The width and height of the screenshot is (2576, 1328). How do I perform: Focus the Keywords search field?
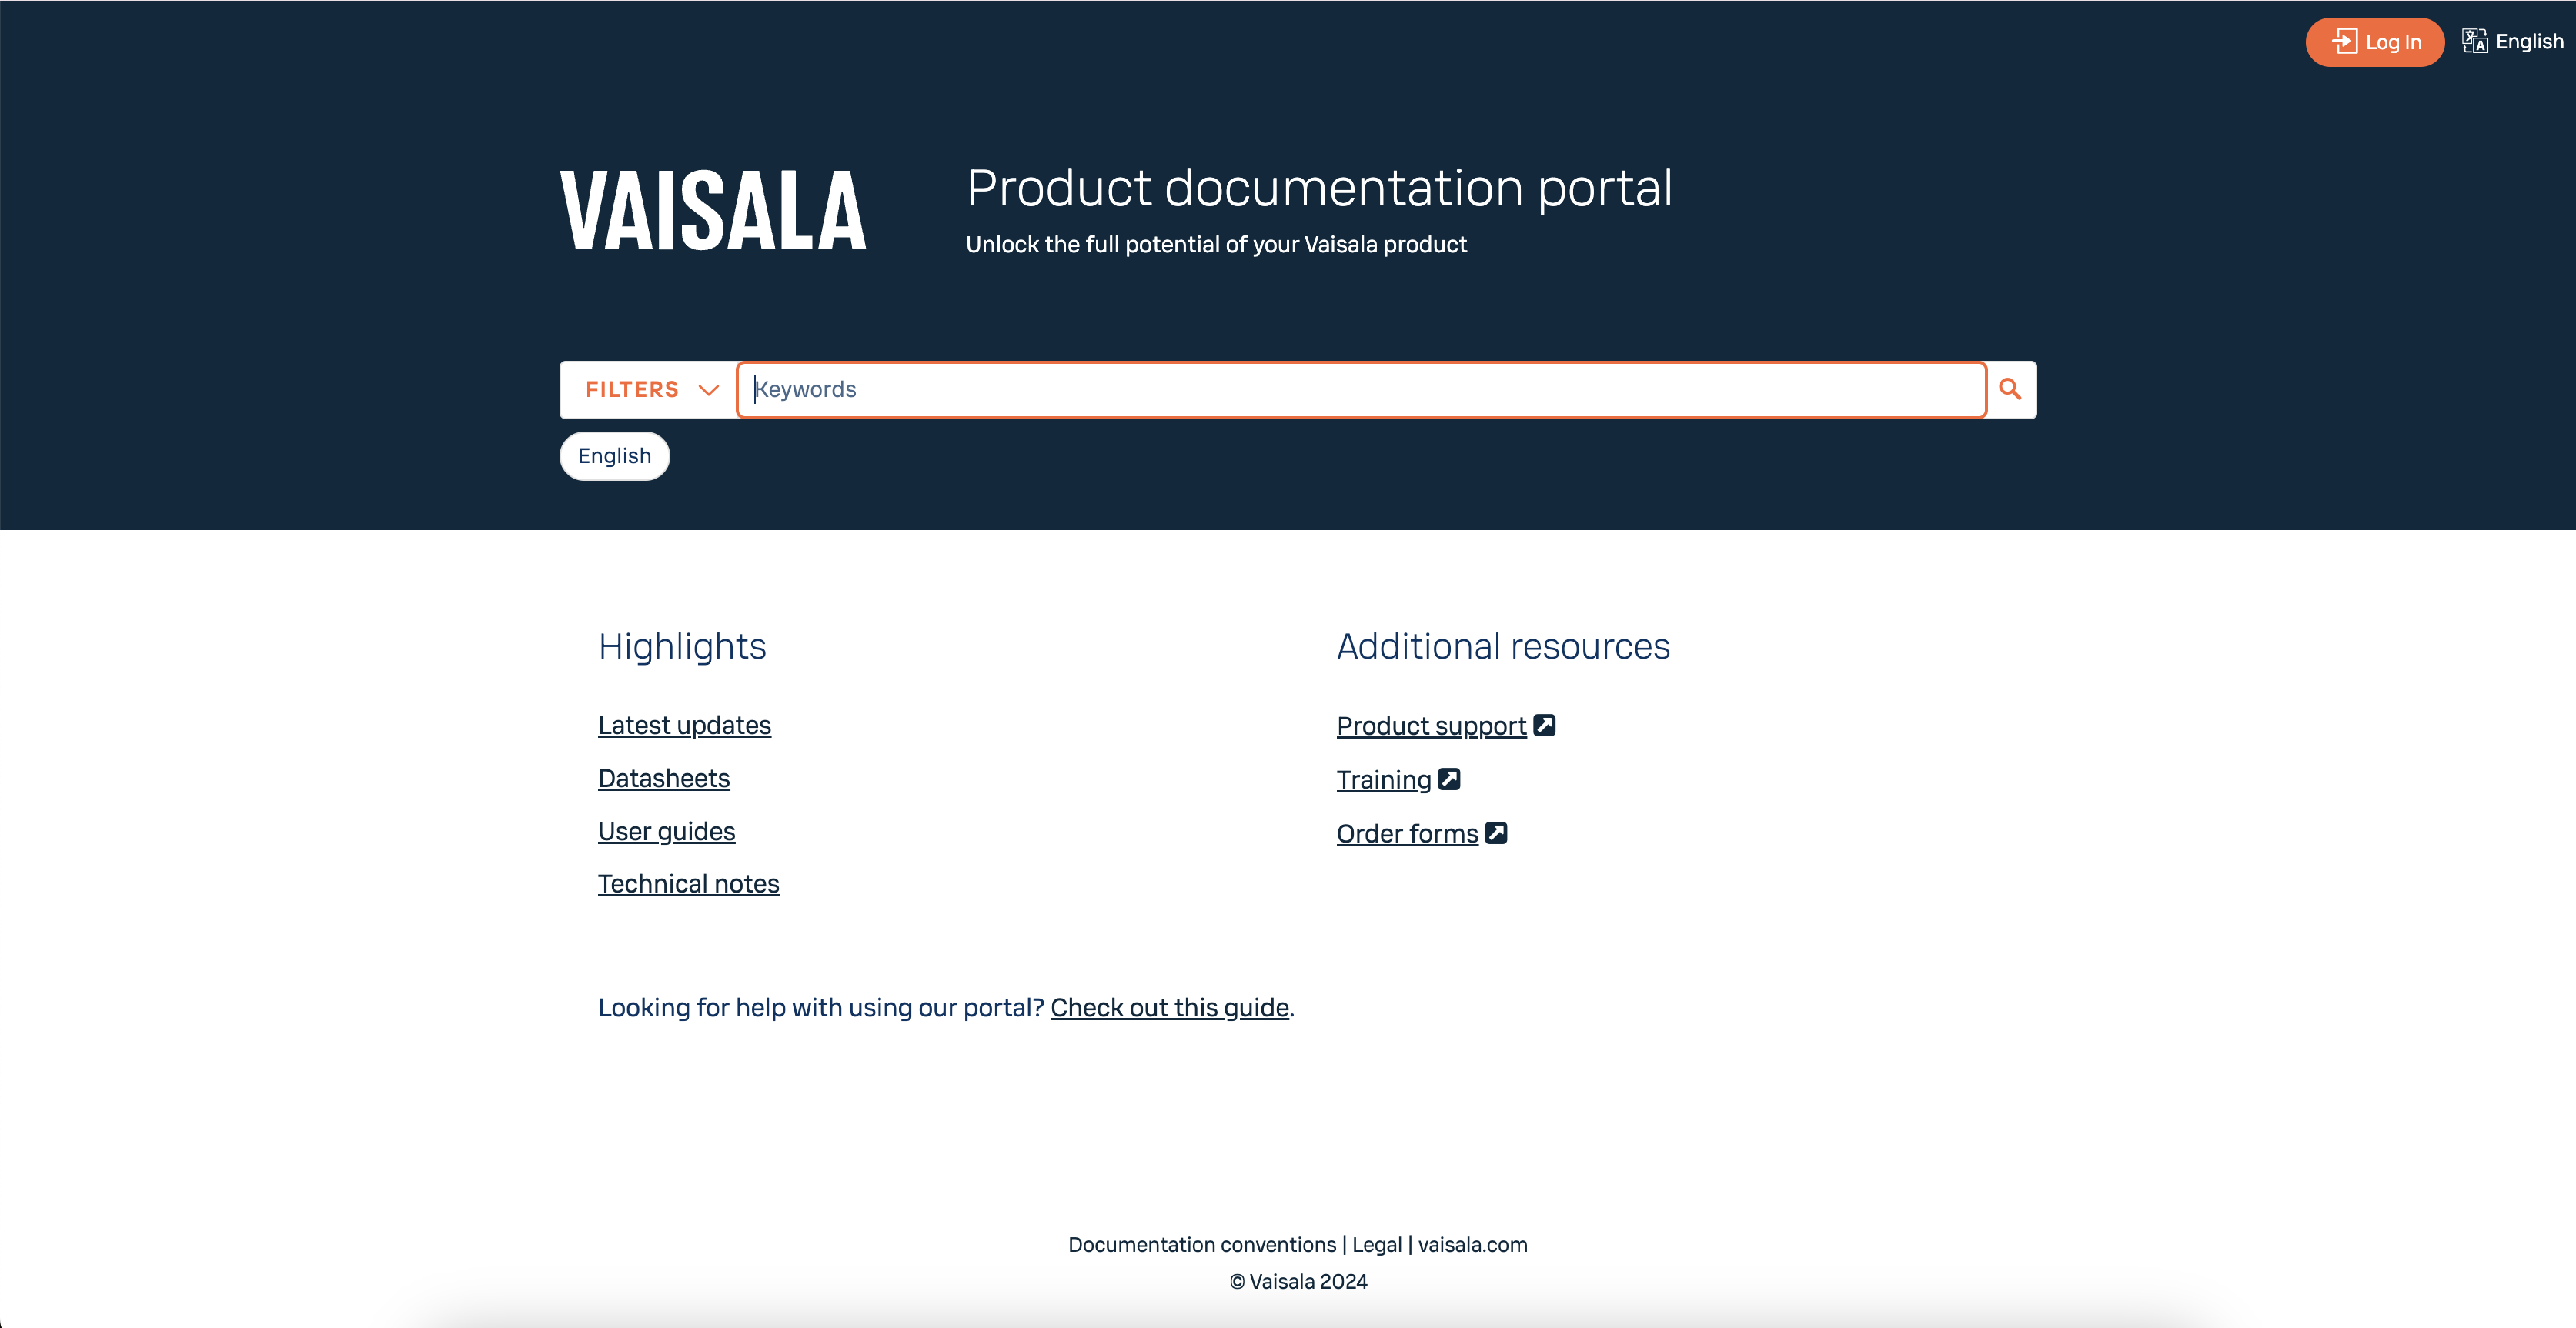(1361, 390)
